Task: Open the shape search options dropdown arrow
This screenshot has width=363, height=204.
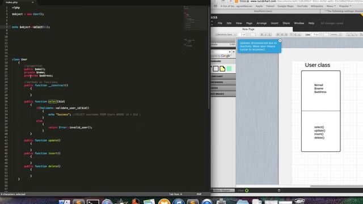Action: tap(234, 52)
